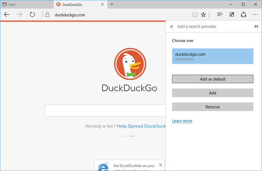Viewport: 262px width, 171px height.
Task: Open the More actions ellipsis menu
Action: point(255,15)
